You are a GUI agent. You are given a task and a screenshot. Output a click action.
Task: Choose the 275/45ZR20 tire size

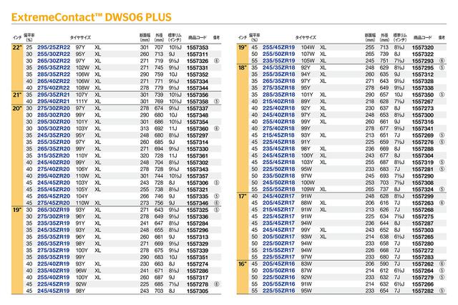54,203
